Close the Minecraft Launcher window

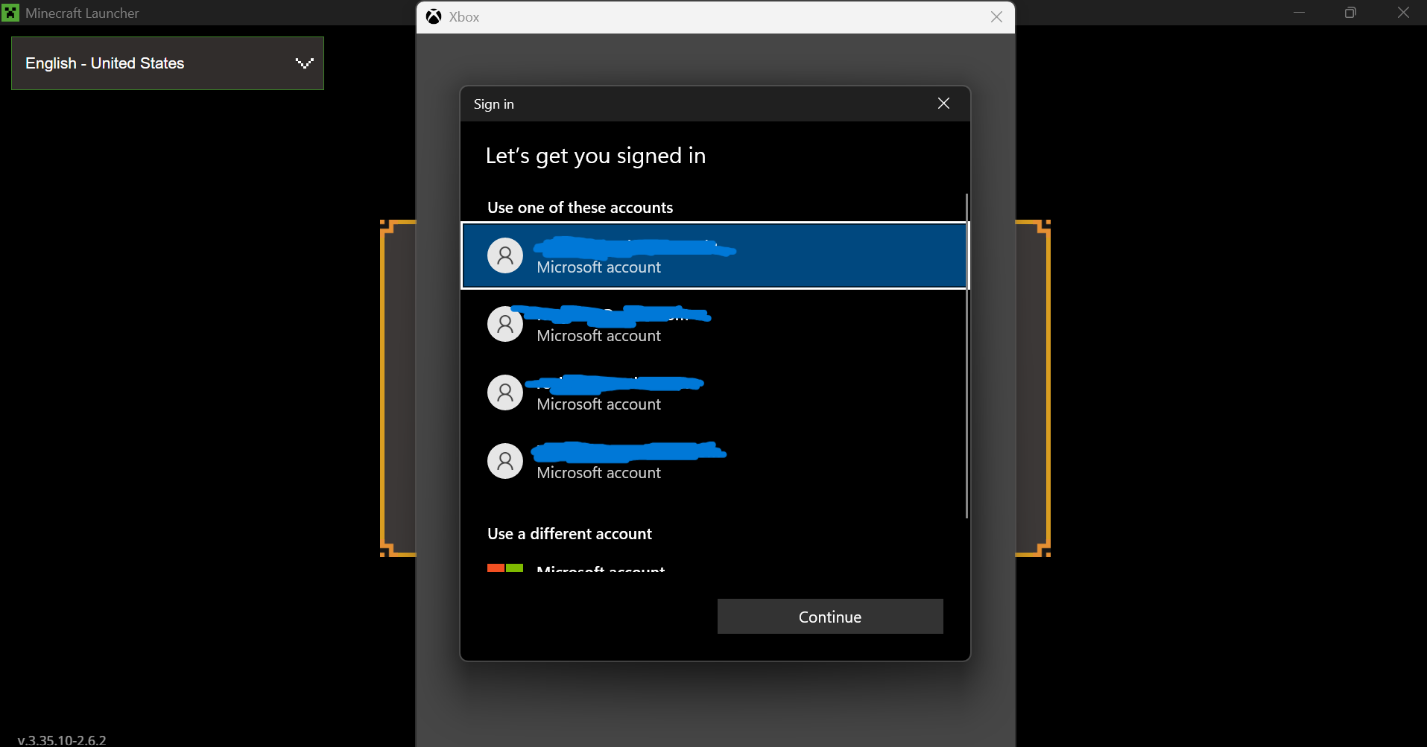click(x=1403, y=13)
